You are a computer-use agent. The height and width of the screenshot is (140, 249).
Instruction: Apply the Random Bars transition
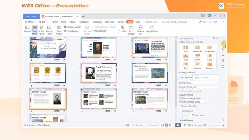coord(198,49)
